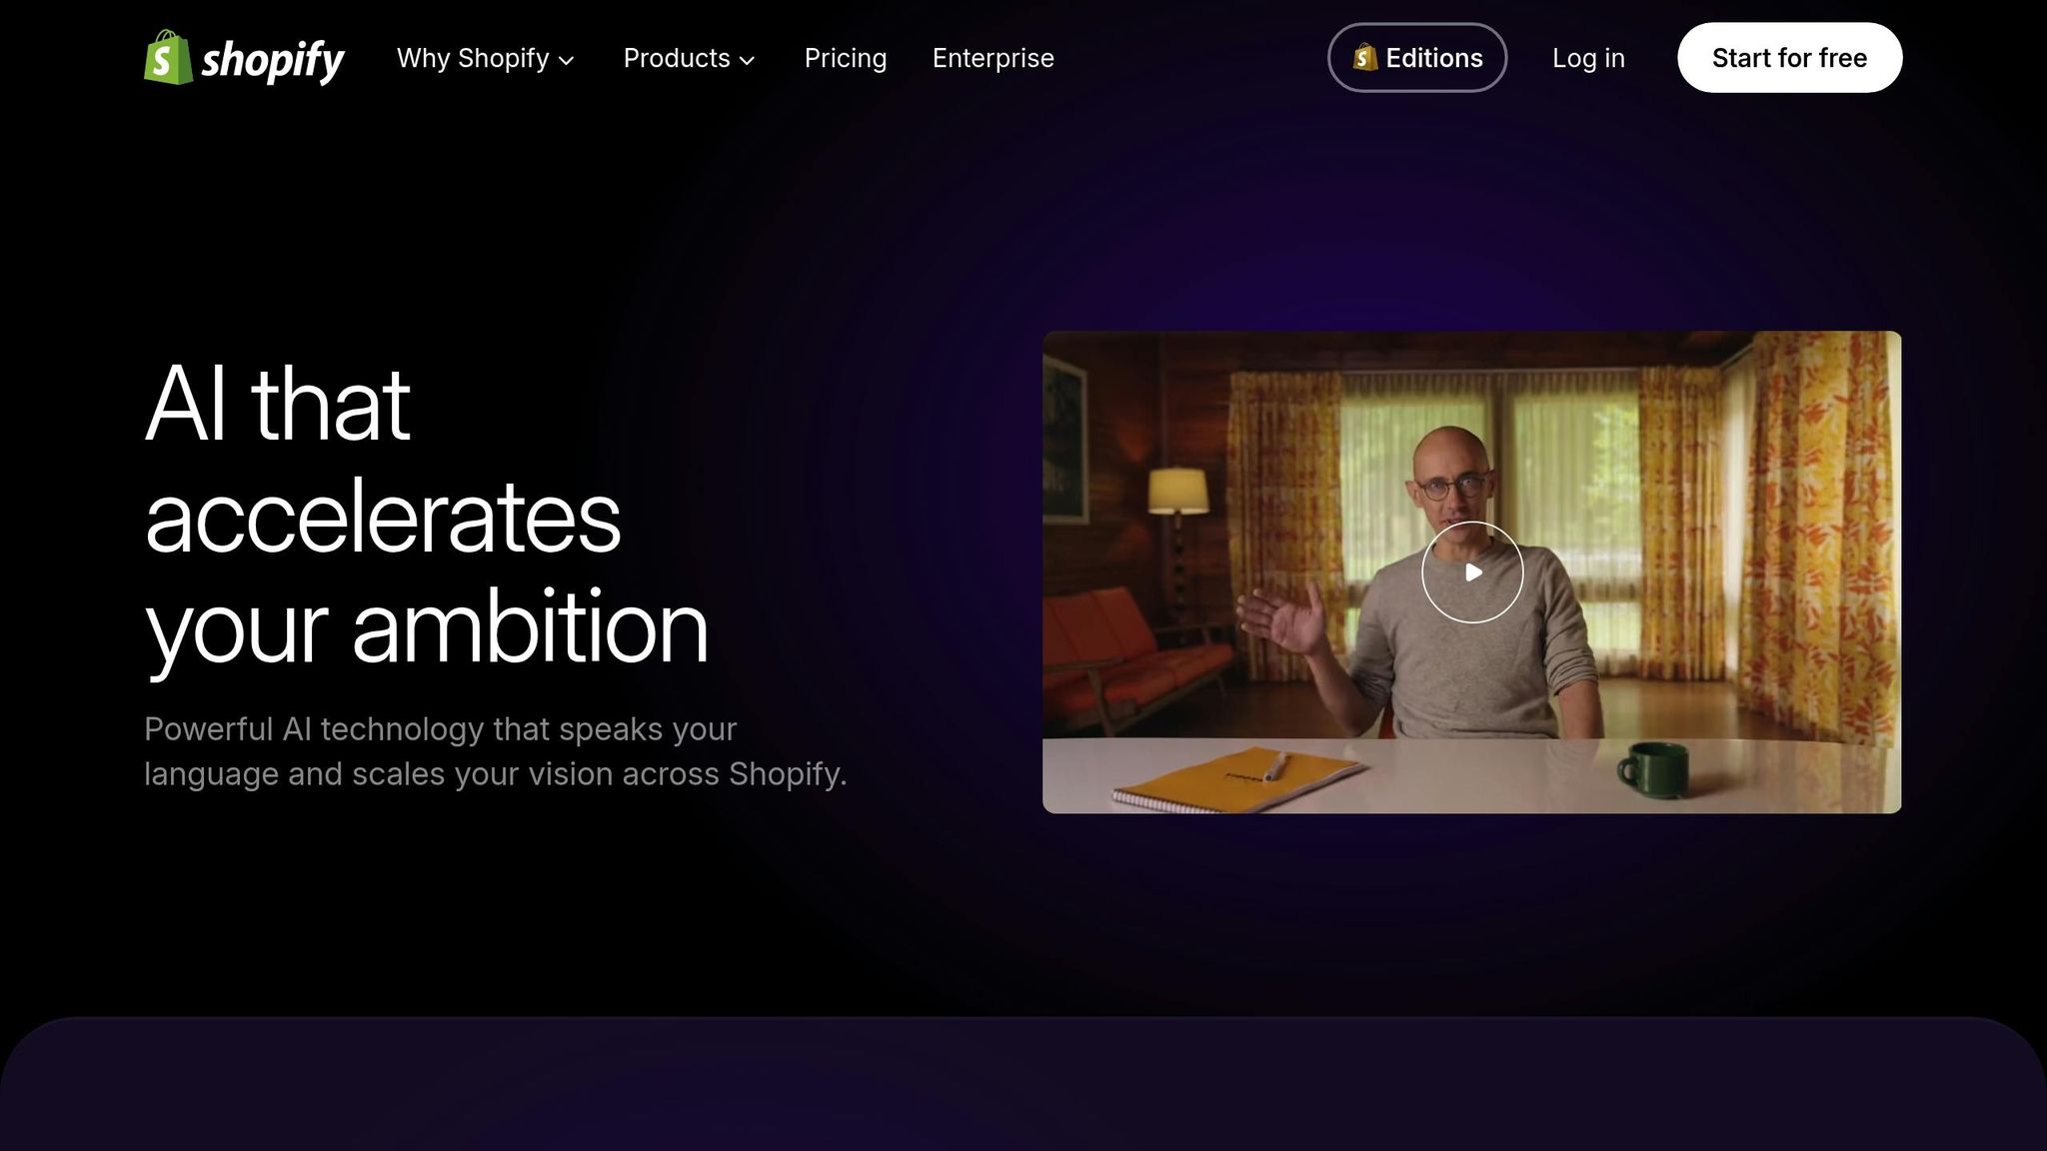Image resolution: width=2047 pixels, height=1151 pixels.
Task: Play the video with the circular play icon
Action: coord(1472,573)
